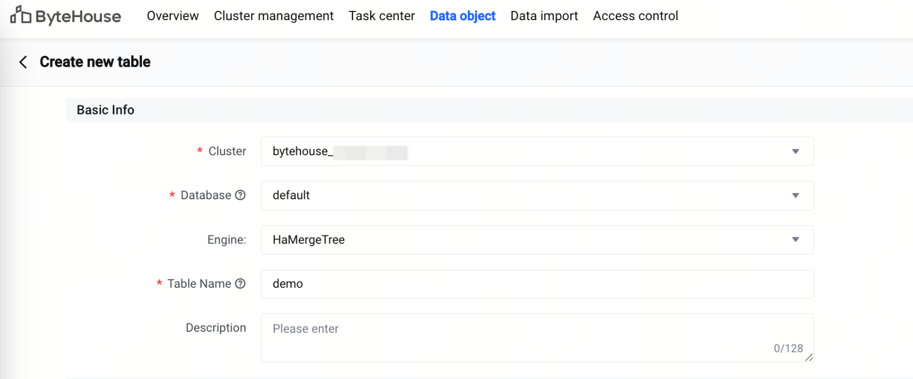Viewport: 913px width, 379px height.
Task: Click the Table Name input field
Action: click(x=537, y=284)
